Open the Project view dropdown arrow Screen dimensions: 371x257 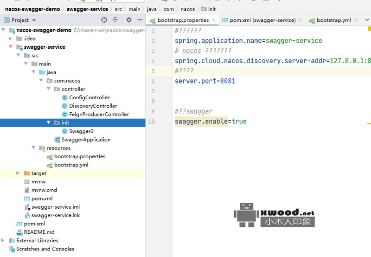pyautogui.click(x=34, y=20)
